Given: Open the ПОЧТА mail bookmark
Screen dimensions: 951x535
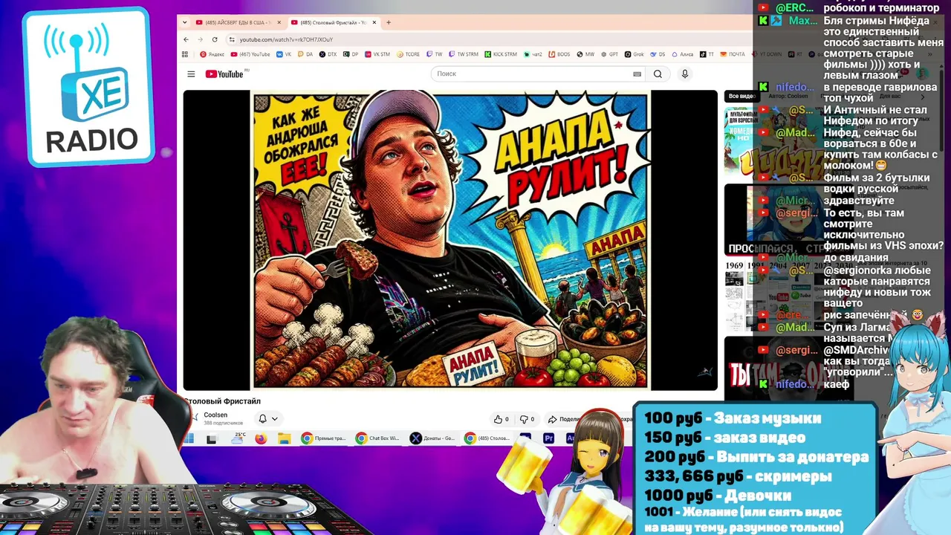Looking at the screenshot, I should click(x=732, y=54).
